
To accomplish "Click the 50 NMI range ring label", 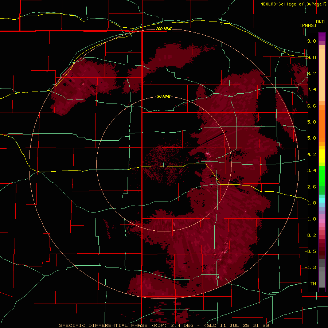I will pyautogui.click(x=164, y=96).
